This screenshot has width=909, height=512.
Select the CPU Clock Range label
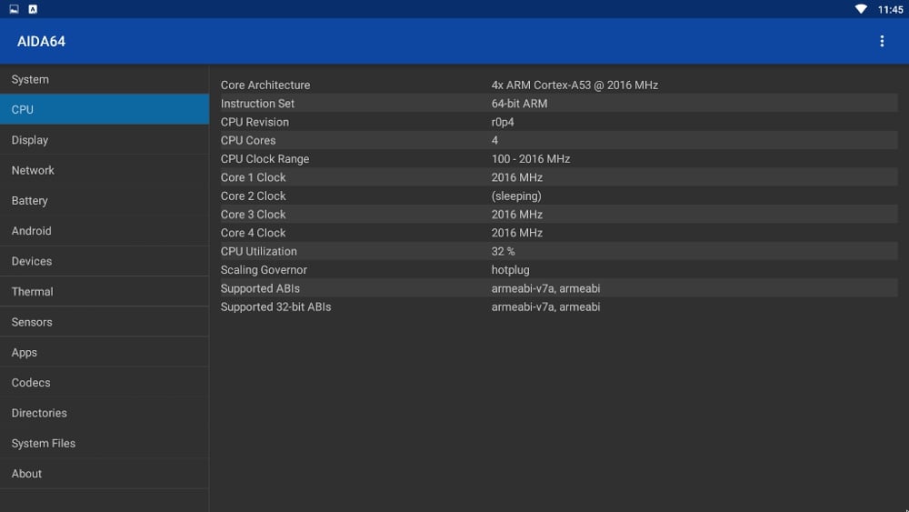point(265,159)
